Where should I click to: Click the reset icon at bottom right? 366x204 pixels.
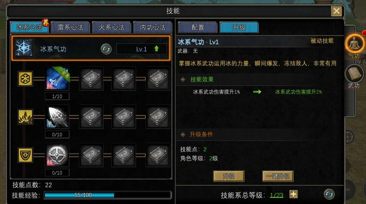coord(329,194)
